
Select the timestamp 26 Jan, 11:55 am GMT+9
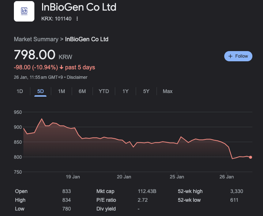point(38,77)
